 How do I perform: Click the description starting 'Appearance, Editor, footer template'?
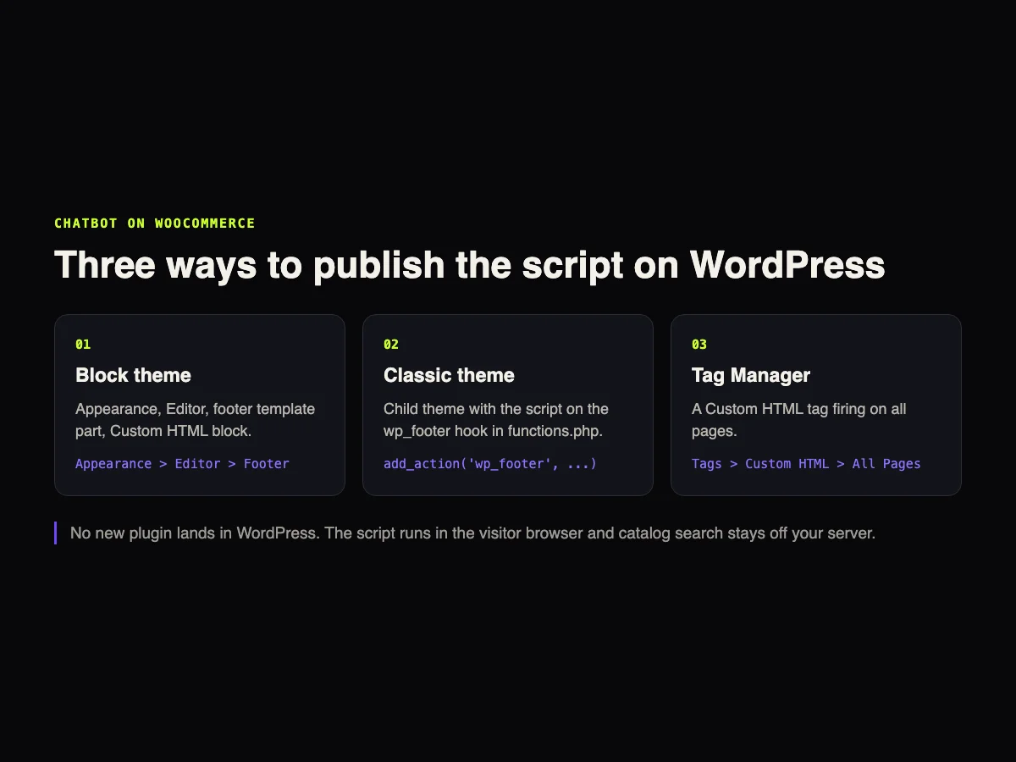[195, 420]
